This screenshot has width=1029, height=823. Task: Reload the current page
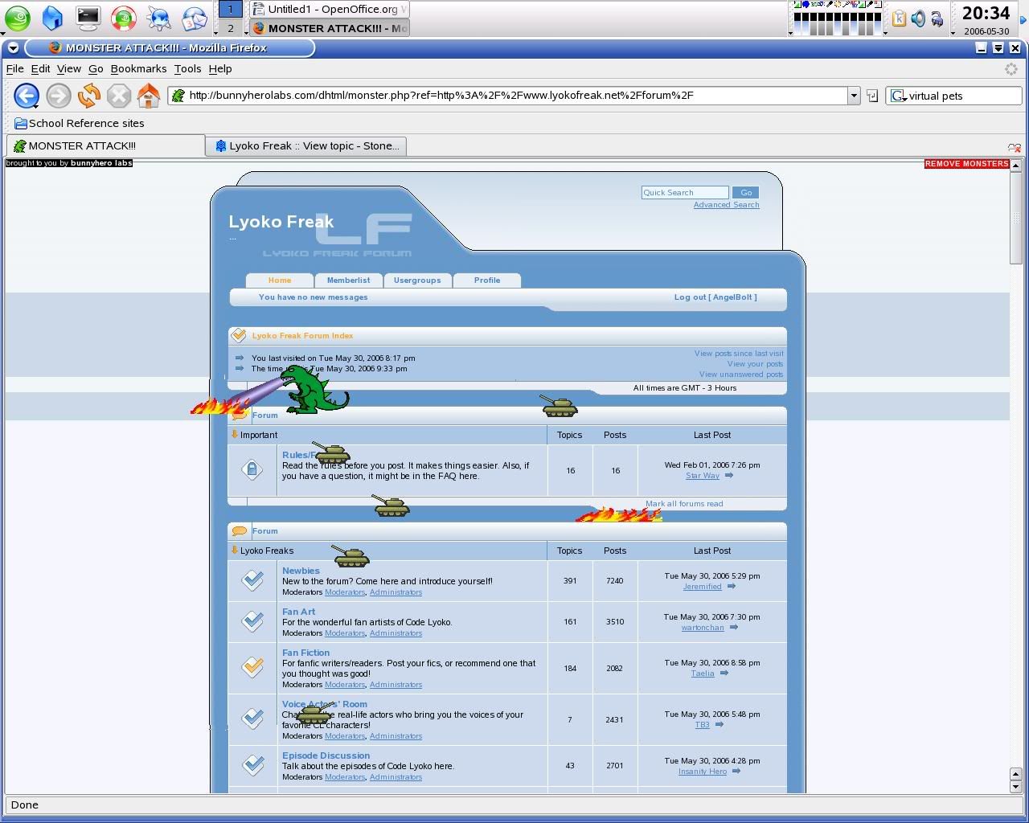[88, 96]
